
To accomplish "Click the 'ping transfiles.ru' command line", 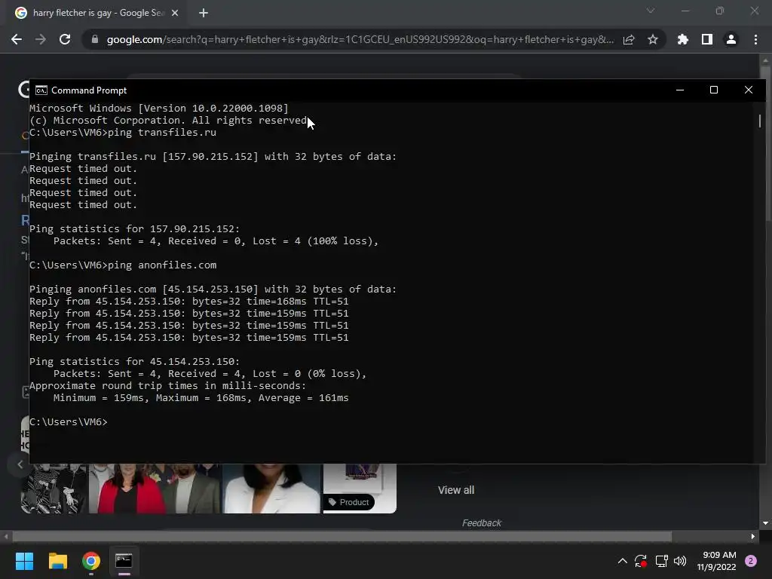I will pyautogui.click(x=123, y=133).
